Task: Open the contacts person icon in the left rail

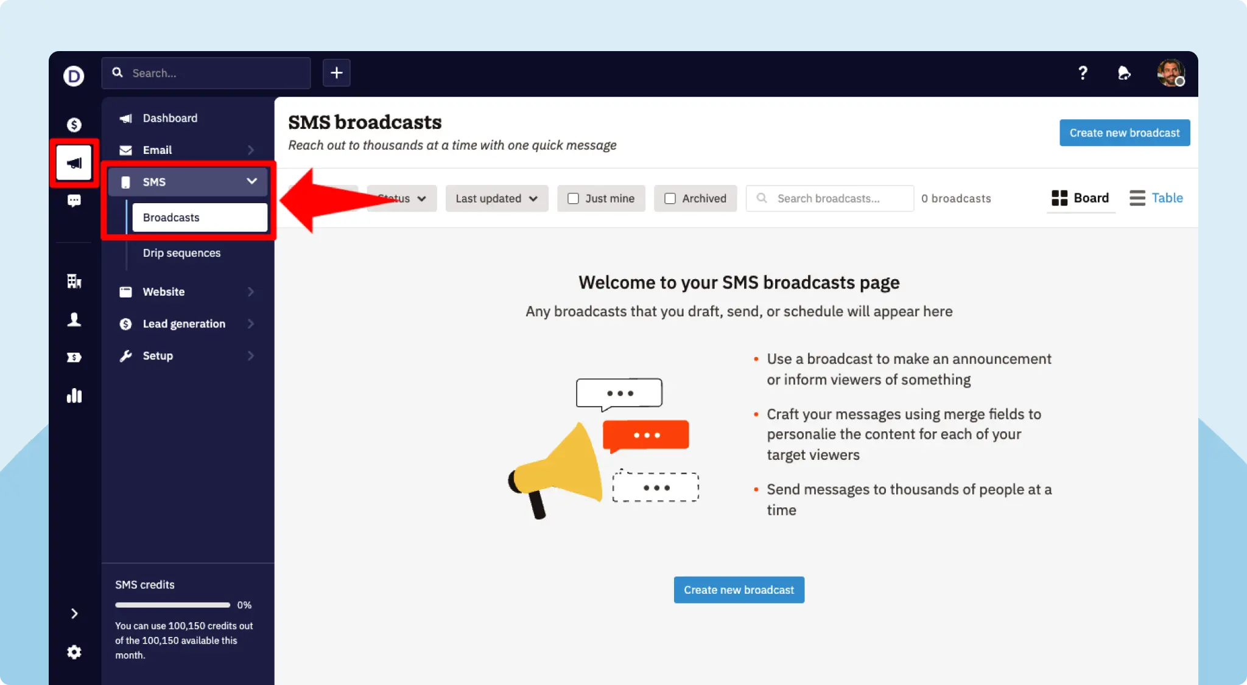Action: point(74,319)
